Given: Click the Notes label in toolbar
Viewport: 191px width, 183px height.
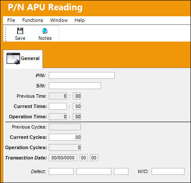Looking at the screenshot, I should 45,38.
